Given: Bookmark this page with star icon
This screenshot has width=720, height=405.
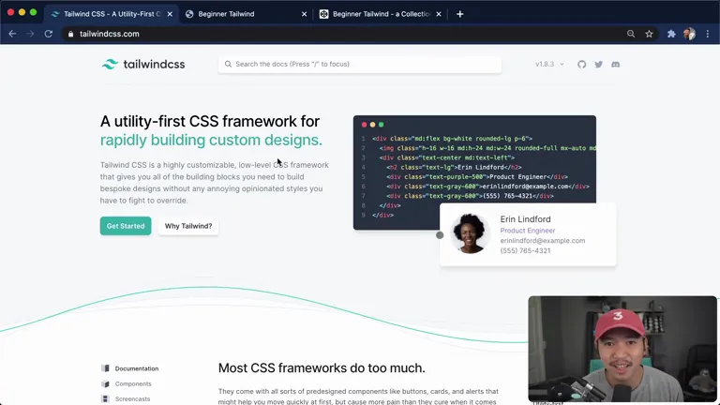Looking at the screenshot, I should 649,34.
